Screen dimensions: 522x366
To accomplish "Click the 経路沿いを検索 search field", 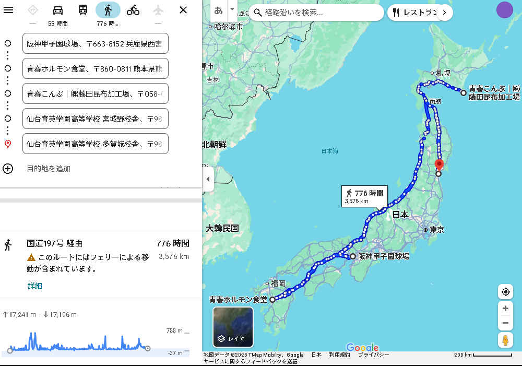I will [316, 13].
